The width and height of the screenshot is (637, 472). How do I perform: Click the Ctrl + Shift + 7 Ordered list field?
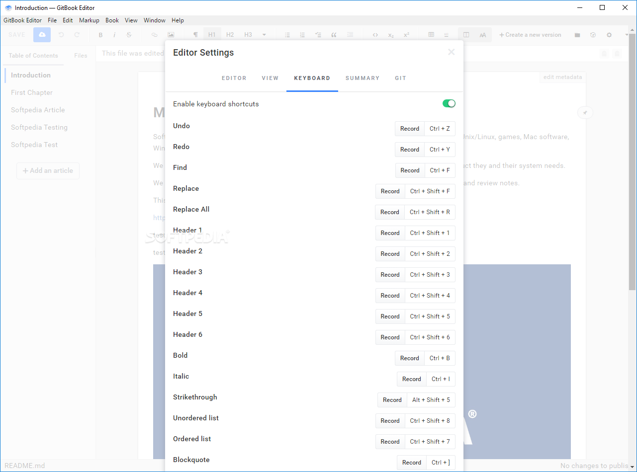[430, 442]
